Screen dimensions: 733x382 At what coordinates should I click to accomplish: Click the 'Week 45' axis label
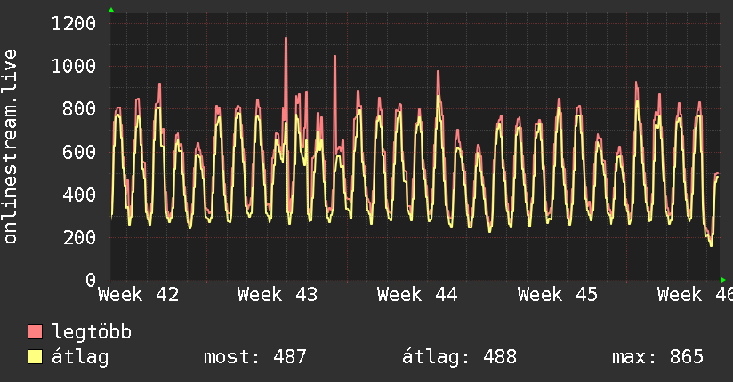[557, 295]
